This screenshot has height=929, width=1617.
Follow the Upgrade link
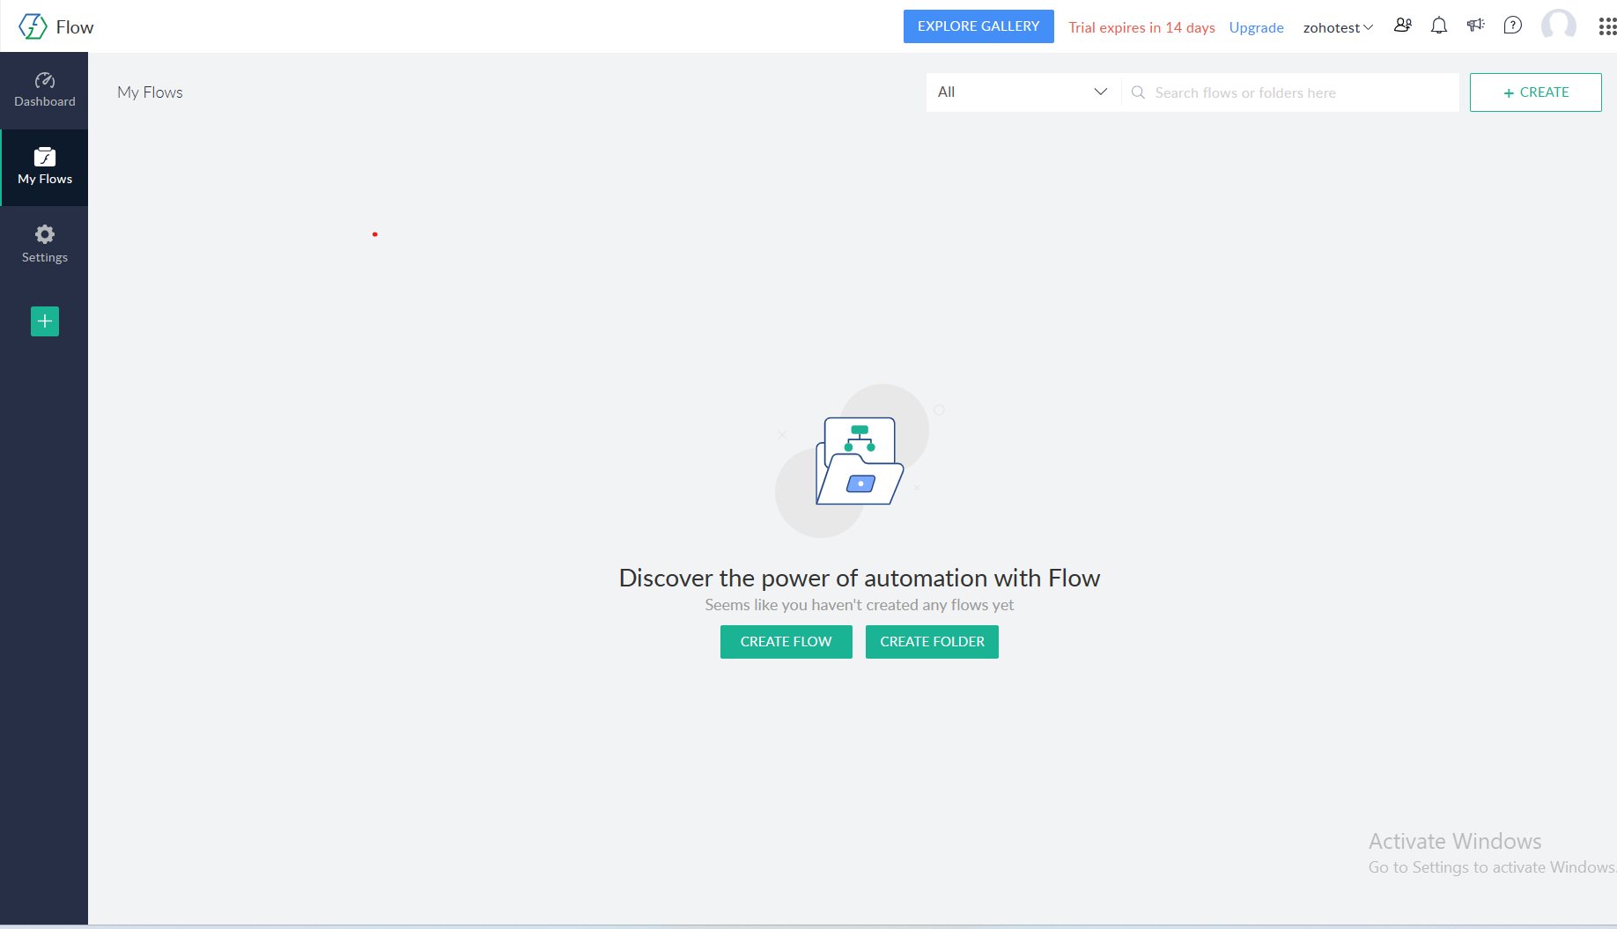coord(1256,27)
